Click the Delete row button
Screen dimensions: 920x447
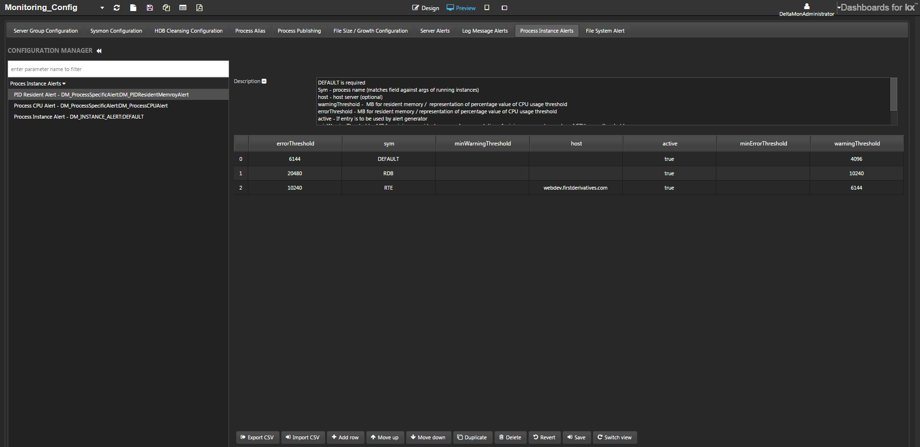click(510, 437)
